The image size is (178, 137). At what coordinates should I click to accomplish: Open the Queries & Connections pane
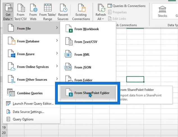126,6
